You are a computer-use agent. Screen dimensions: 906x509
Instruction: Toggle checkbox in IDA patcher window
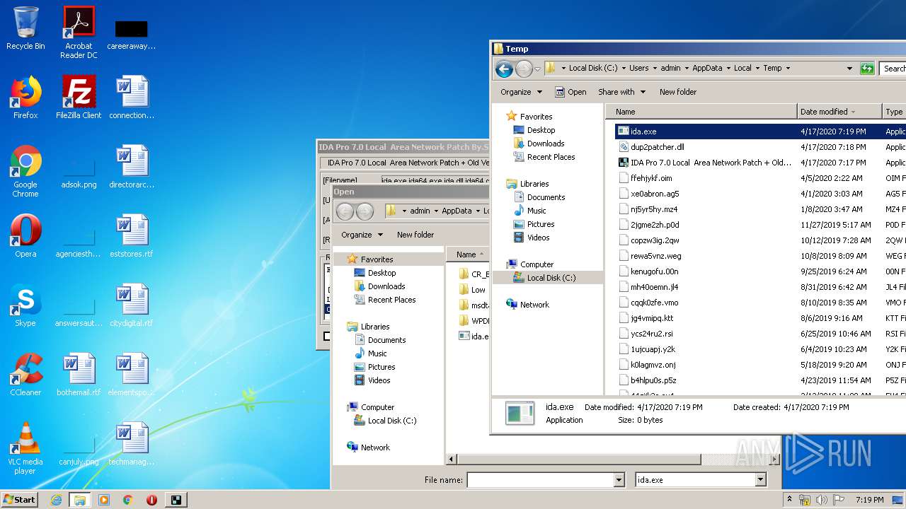tap(327, 337)
